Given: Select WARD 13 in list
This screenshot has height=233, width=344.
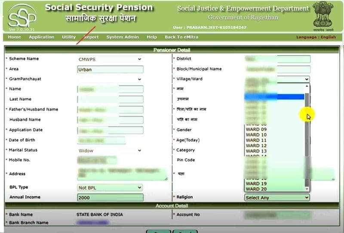Looking at the screenshot, I should pyautogui.click(x=275, y=151).
